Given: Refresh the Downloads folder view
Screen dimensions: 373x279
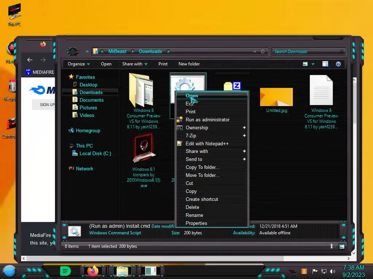Looking at the screenshot, I should pos(263,51).
